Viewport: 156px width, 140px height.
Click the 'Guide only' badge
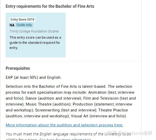pos(24,25)
